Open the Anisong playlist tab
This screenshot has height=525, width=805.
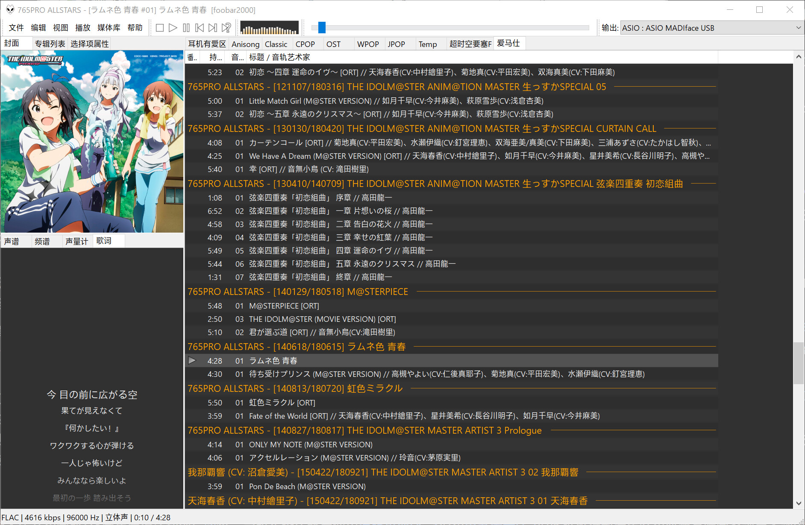[x=245, y=44]
